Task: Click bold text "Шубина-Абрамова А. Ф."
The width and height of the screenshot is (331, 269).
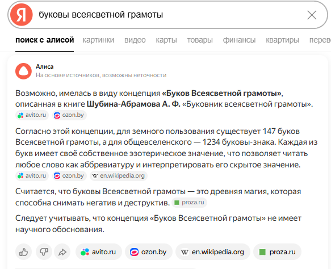Action: [133, 104]
